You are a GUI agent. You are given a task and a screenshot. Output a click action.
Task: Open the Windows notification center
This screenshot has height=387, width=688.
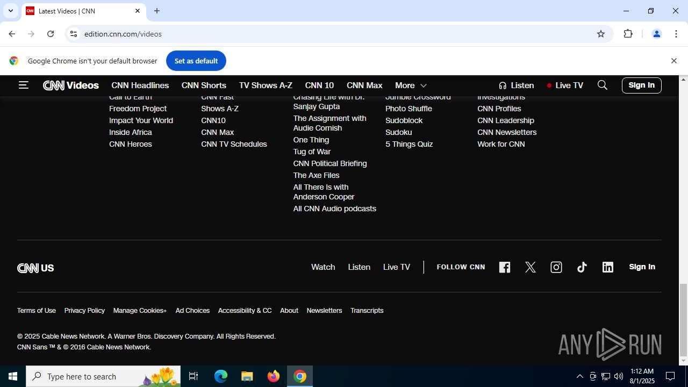point(670,376)
